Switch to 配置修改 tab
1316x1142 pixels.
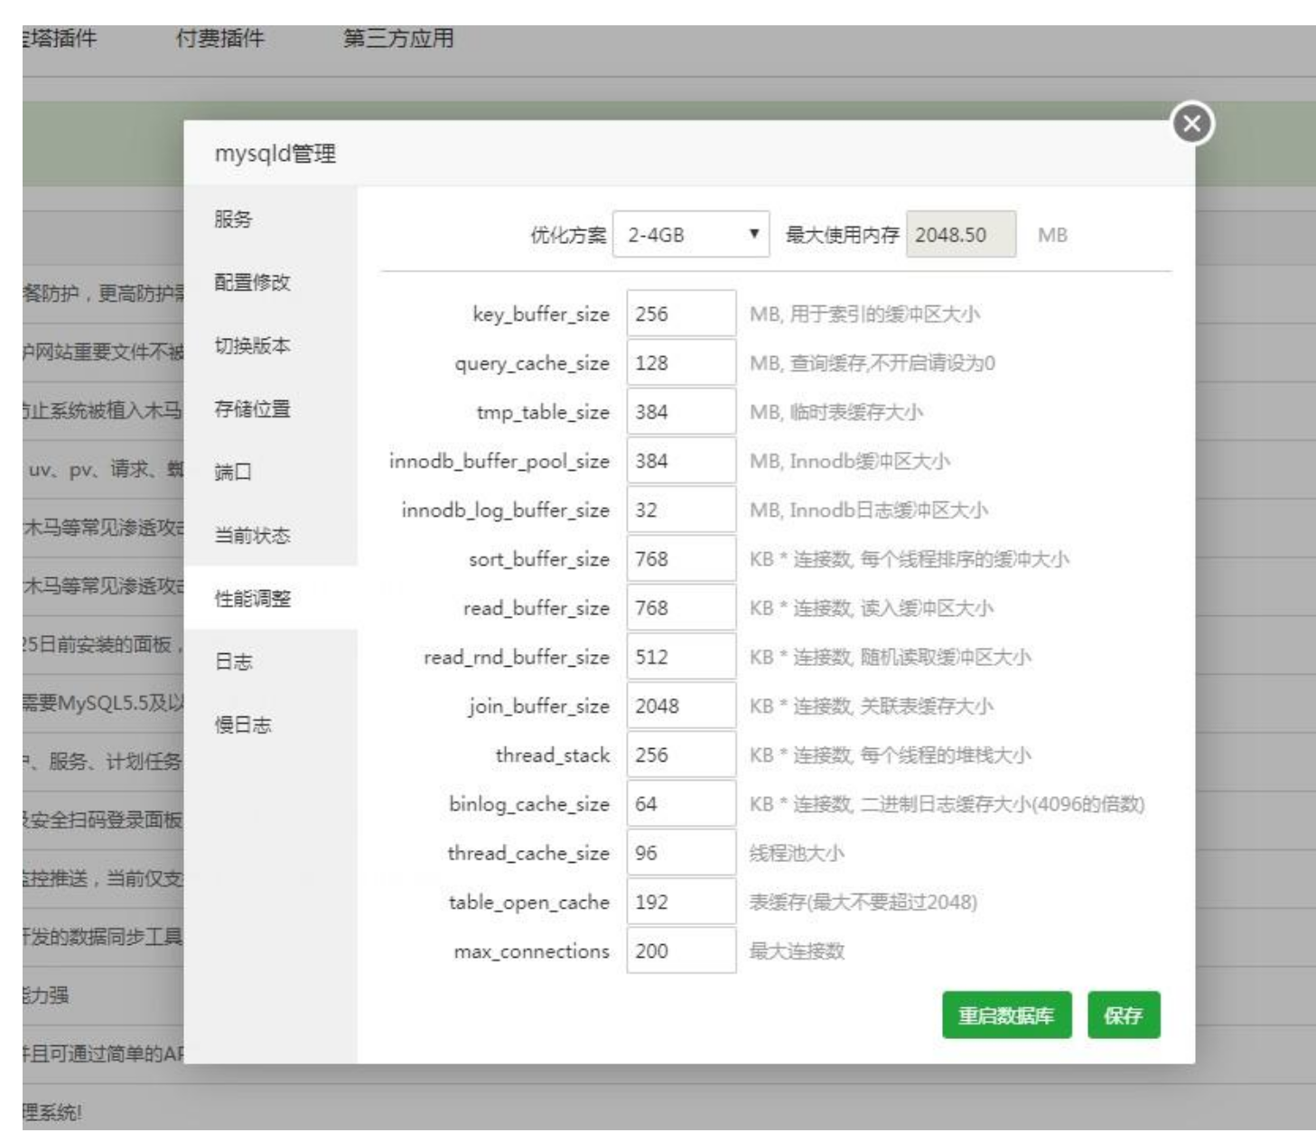tap(252, 283)
